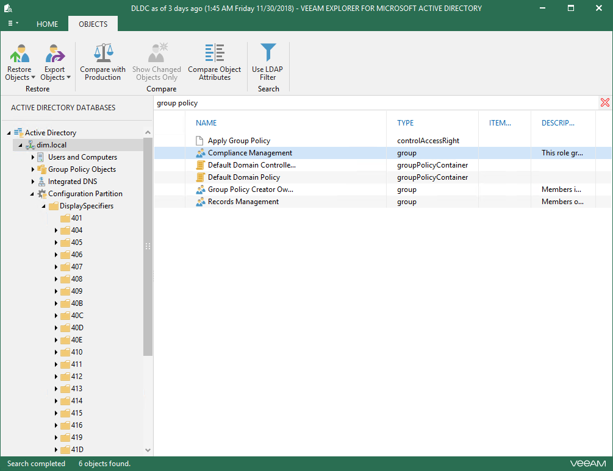
Task: Click the Group Policy Objects icon
Action: (41, 169)
